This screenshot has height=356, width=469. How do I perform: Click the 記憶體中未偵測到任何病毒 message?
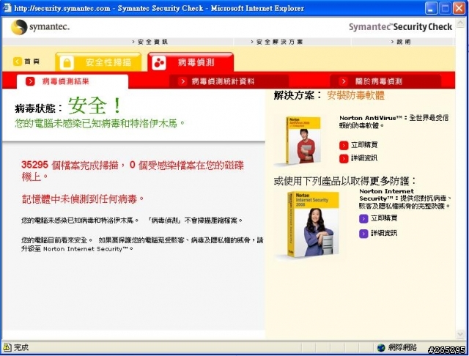click(83, 199)
